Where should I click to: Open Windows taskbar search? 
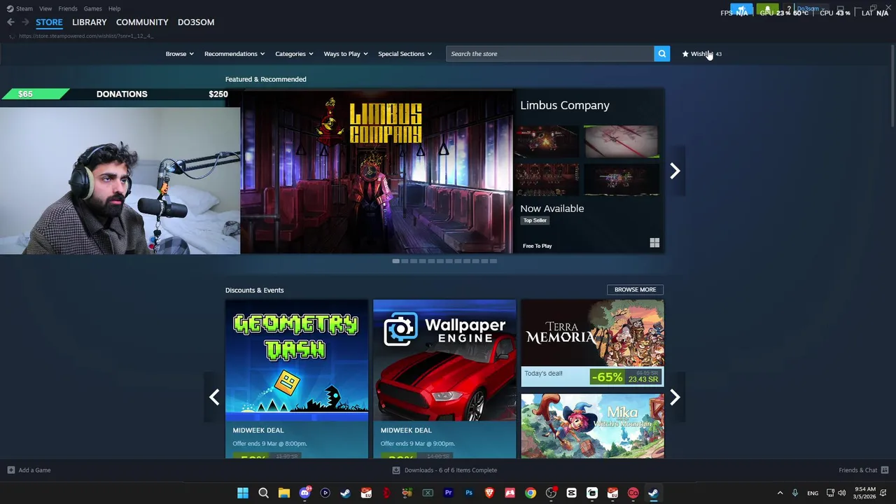pos(263,493)
